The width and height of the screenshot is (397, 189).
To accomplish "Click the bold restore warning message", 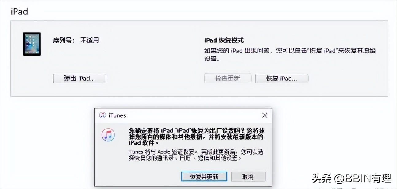I will coord(196,137).
